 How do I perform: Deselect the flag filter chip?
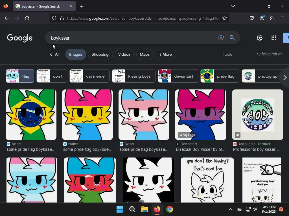pyautogui.click(x=20, y=76)
